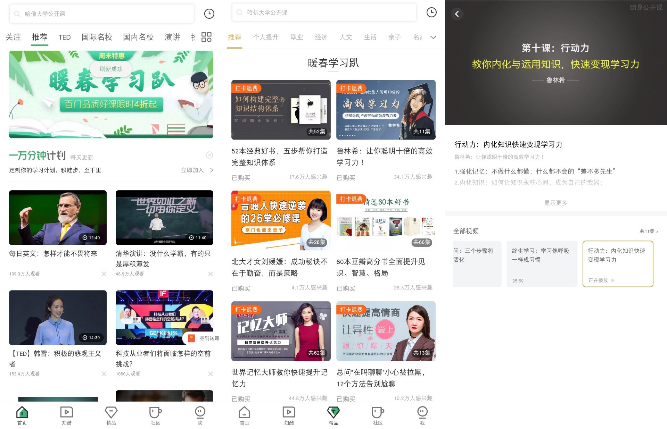Show more description with 显示更多

click(555, 203)
